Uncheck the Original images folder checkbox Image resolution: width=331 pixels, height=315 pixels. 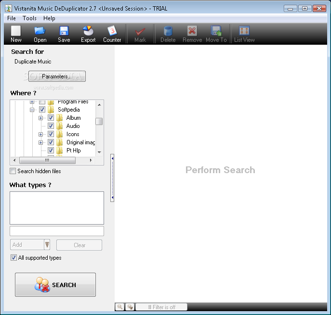pos(51,142)
